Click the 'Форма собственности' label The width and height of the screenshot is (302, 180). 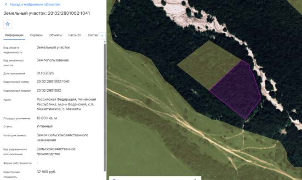coord(17,163)
